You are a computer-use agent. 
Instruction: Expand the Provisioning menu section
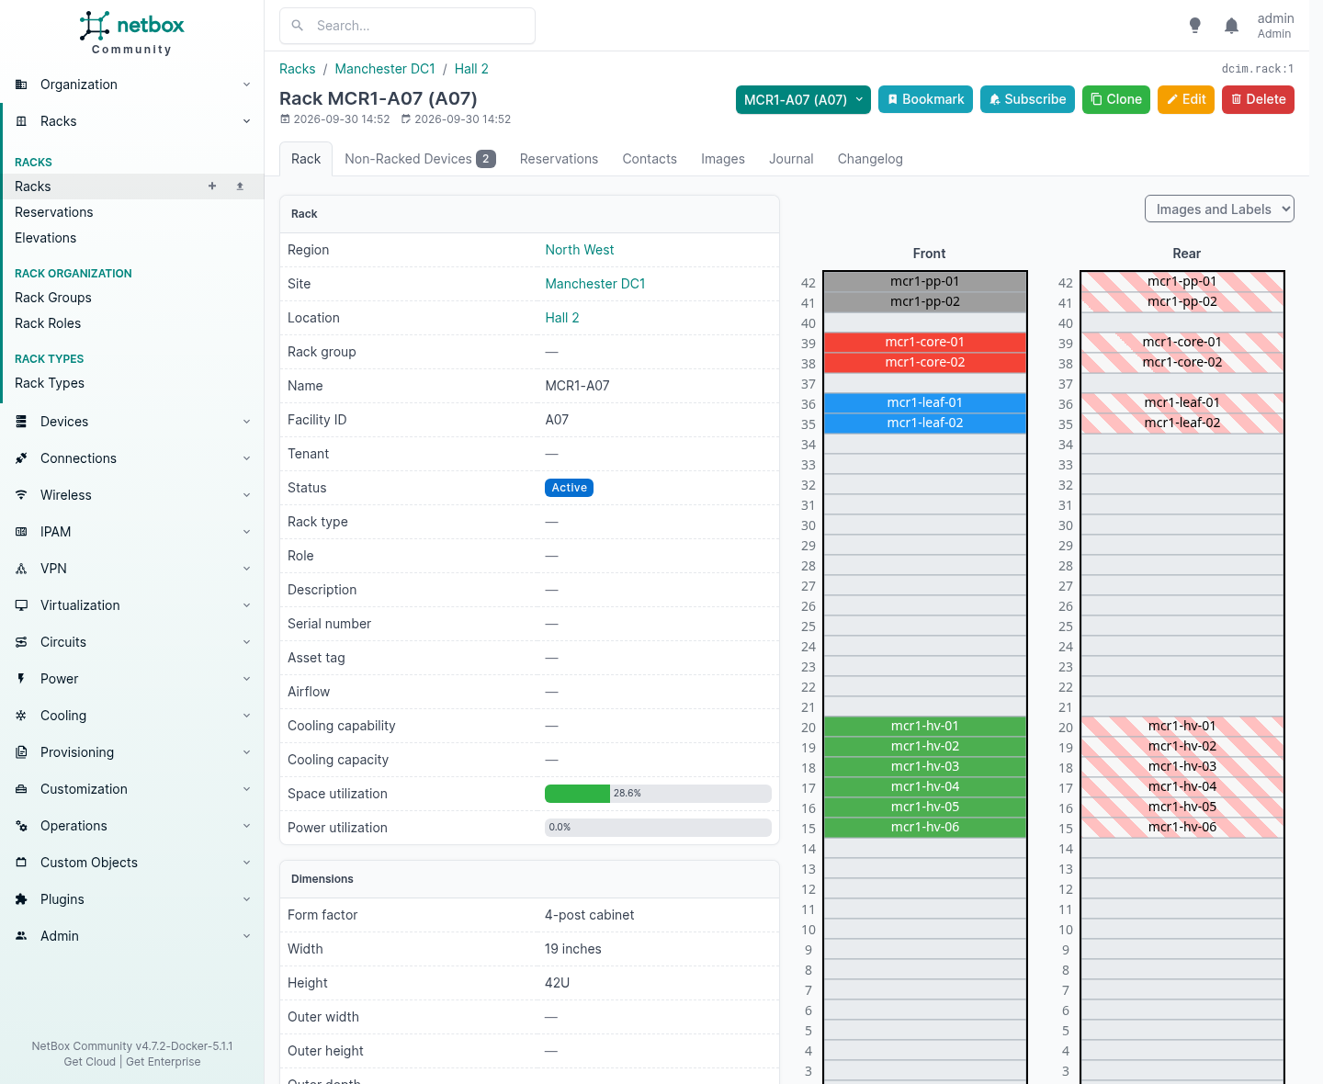point(132,752)
